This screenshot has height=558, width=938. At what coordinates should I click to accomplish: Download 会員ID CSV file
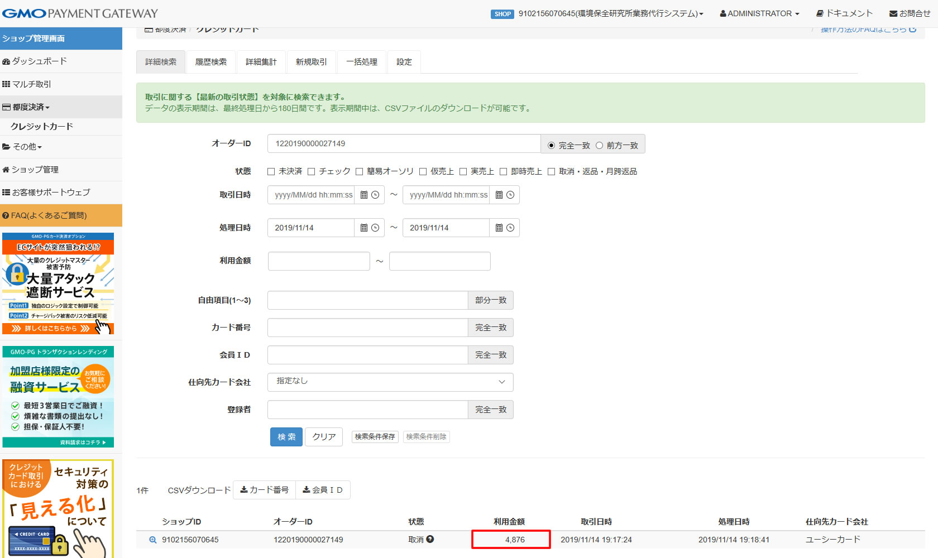click(323, 490)
